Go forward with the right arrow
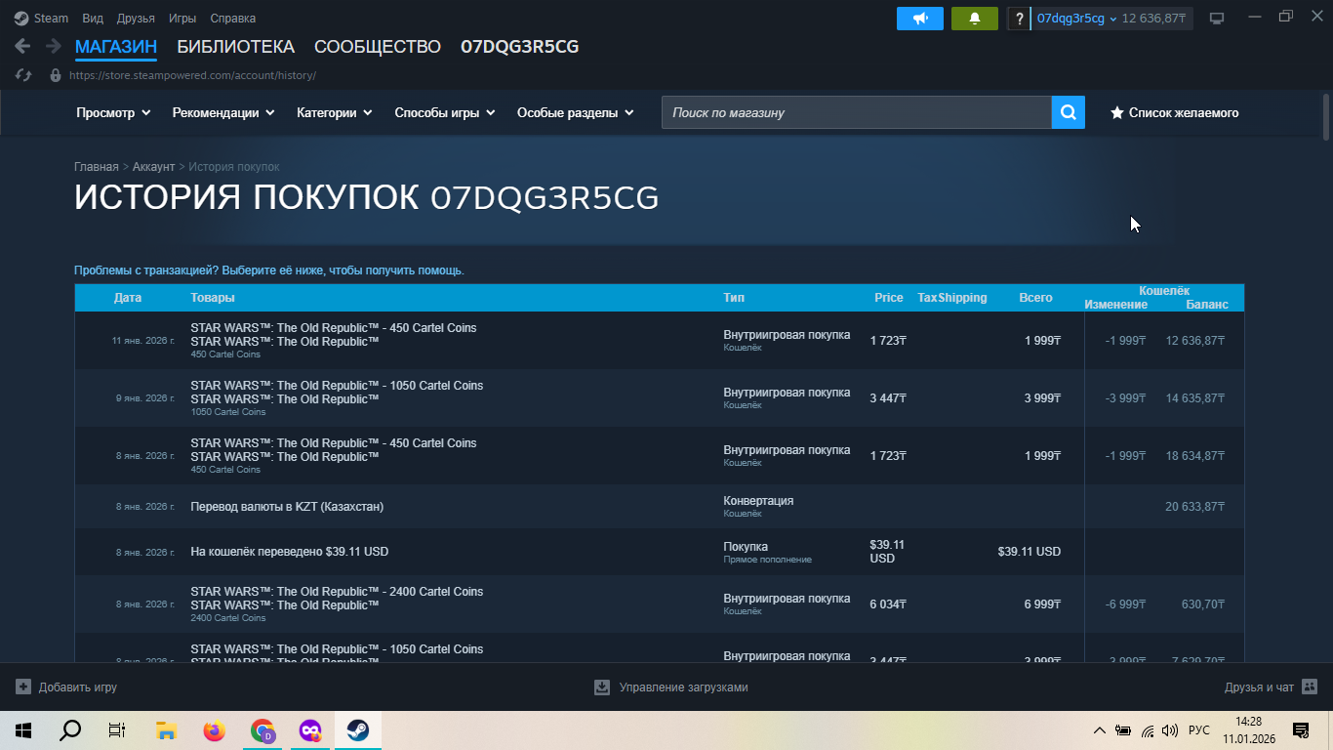The image size is (1333, 750). point(53,46)
